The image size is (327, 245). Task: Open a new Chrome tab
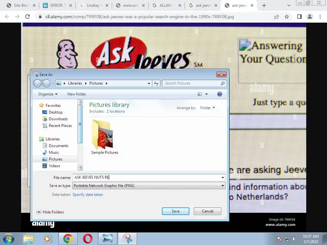[264, 6]
